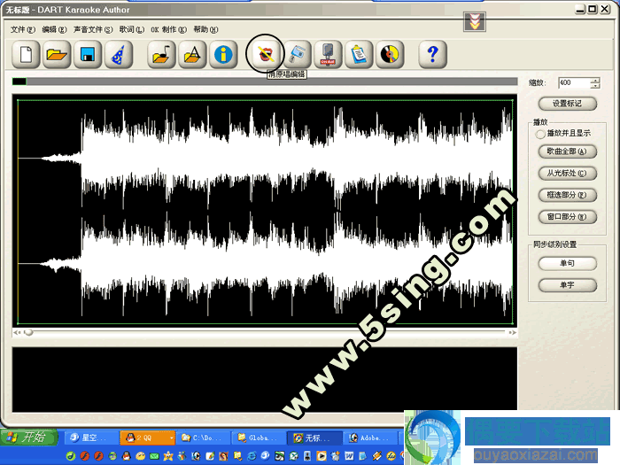Set sync level to 单句
Viewport: 620px width, 465px height.
tap(568, 263)
